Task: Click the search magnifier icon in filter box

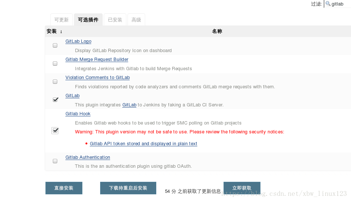Action: 328,4
